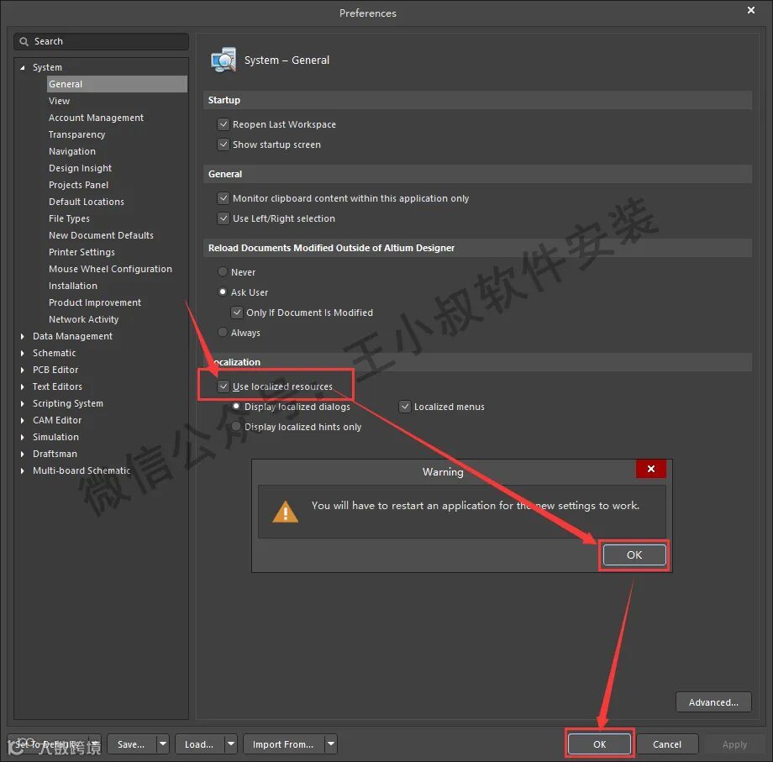The width and height of the screenshot is (773, 762).
Task: Click the warning triangle icon
Action: (285, 512)
